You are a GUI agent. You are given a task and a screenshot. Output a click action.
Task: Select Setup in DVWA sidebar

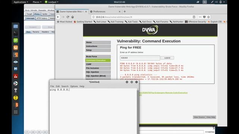(98, 50)
